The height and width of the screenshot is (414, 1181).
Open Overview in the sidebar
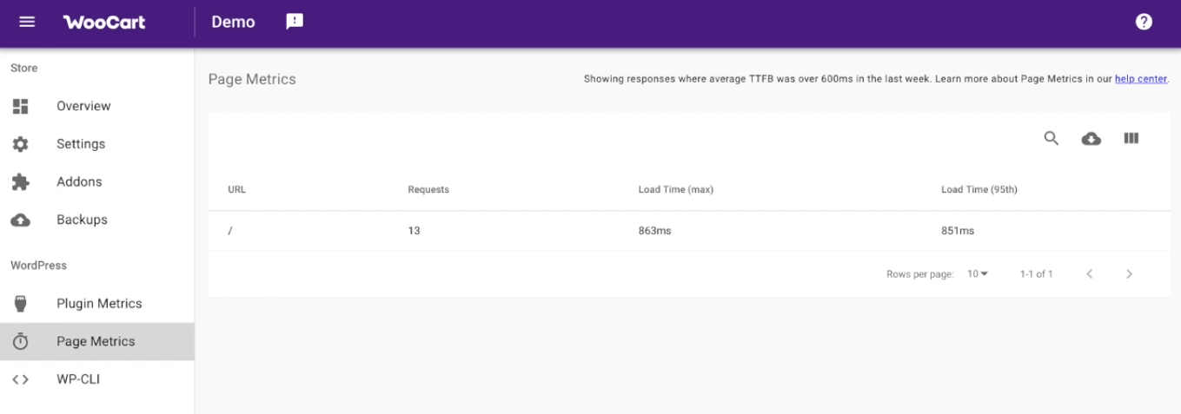point(96,106)
